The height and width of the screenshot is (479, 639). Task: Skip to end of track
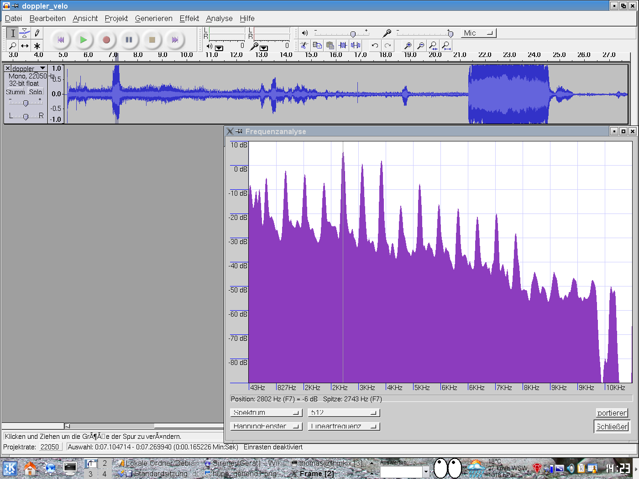(x=175, y=40)
